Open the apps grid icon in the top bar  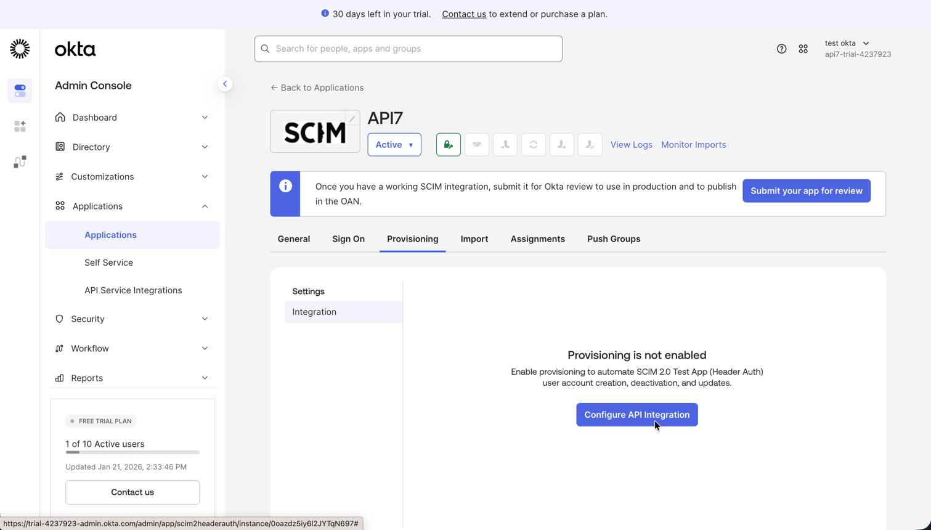tap(803, 48)
